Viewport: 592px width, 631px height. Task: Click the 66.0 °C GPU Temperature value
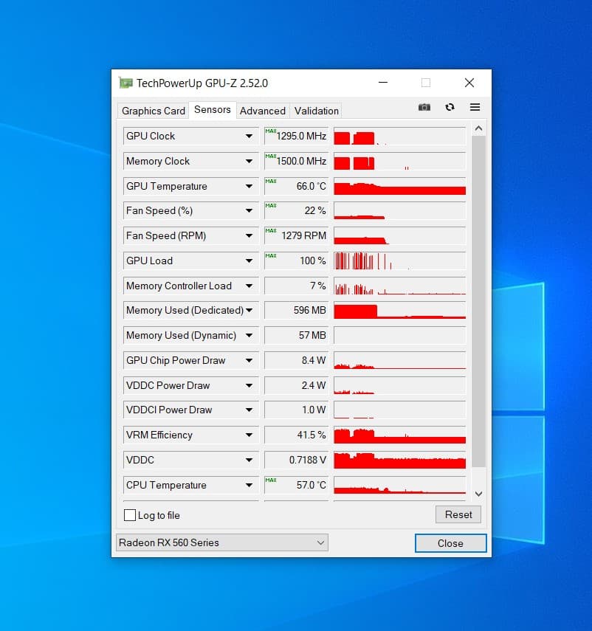click(x=297, y=186)
